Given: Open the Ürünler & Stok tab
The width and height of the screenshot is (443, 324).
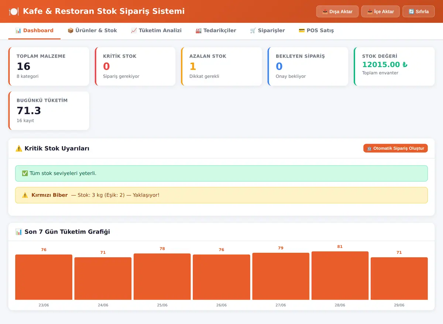Looking at the screenshot, I should tap(92, 31).
